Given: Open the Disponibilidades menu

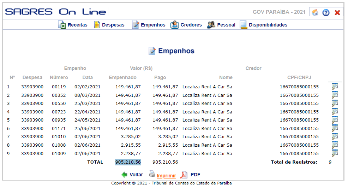Looking at the screenshot, I should [x=268, y=25].
